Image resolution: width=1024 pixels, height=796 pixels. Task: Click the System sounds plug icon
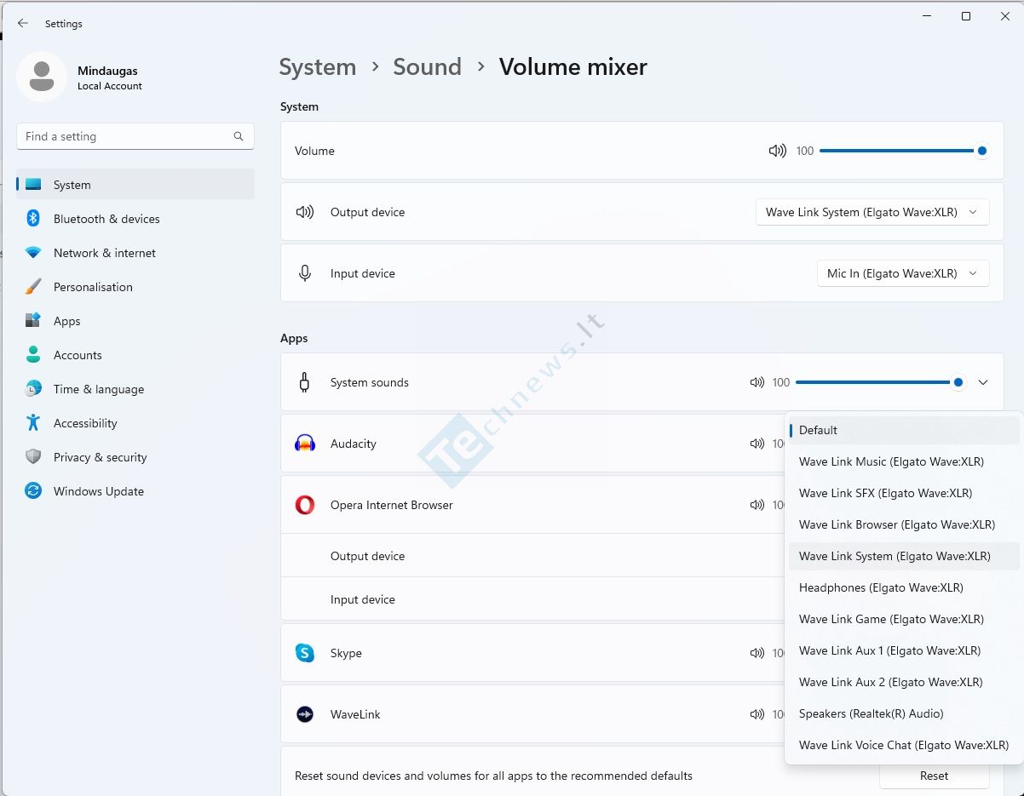(x=305, y=382)
